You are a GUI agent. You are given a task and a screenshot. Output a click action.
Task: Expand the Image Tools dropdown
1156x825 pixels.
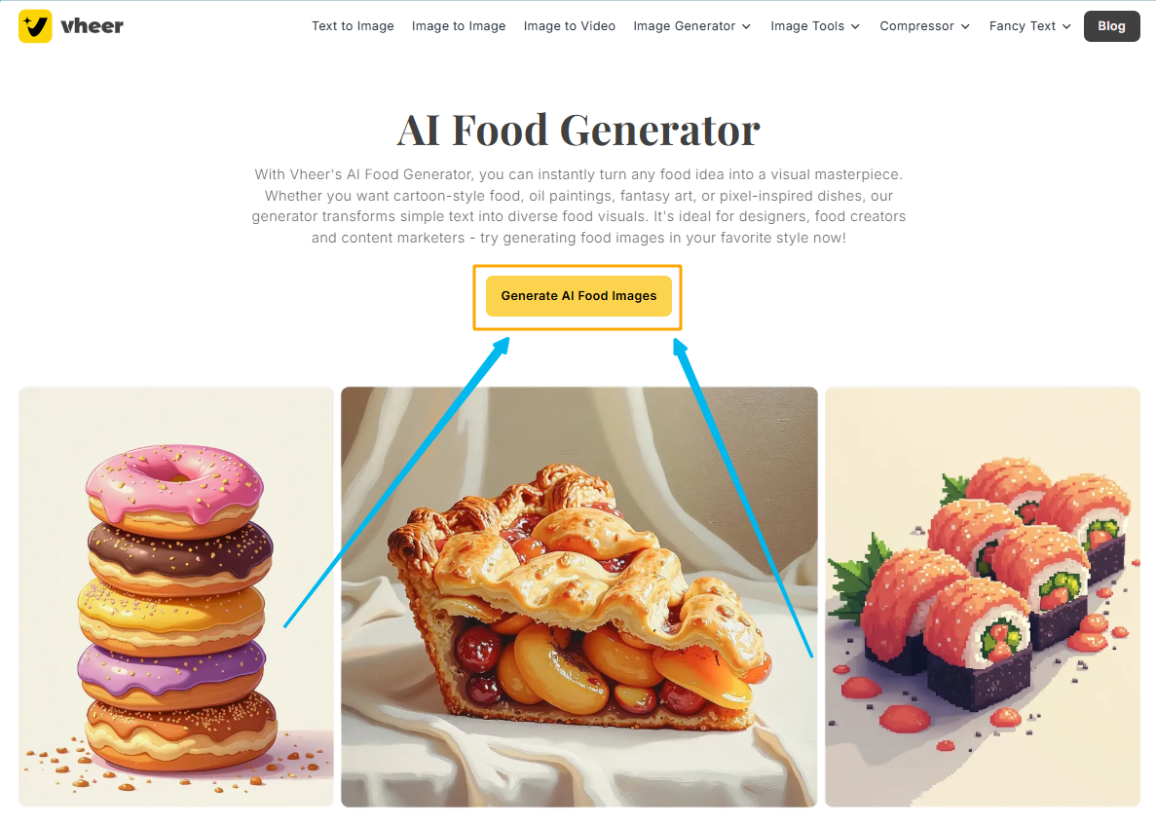click(x=815, y=25)
